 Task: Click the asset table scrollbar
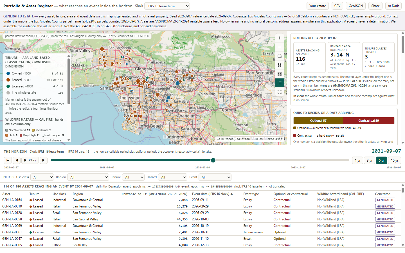tap(403, 190)
